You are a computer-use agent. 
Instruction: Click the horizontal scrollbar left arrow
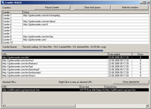4,106
